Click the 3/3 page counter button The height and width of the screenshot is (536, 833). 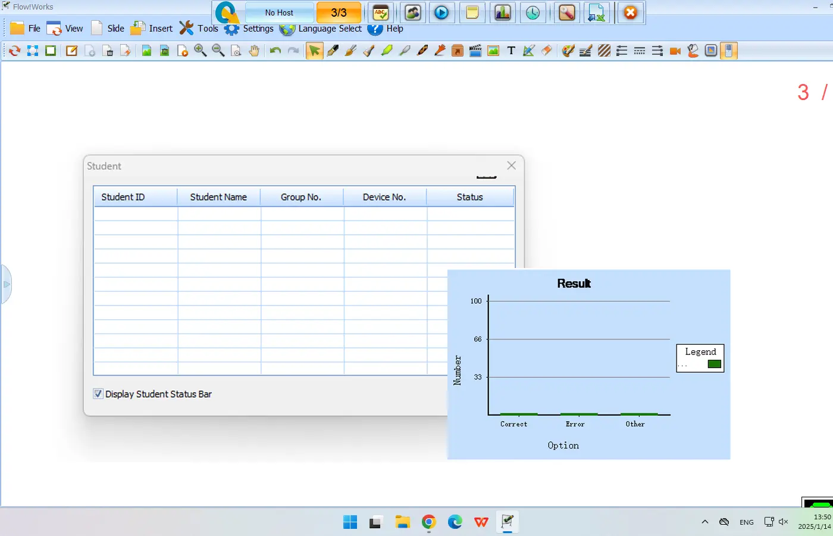tap(339, 13)
